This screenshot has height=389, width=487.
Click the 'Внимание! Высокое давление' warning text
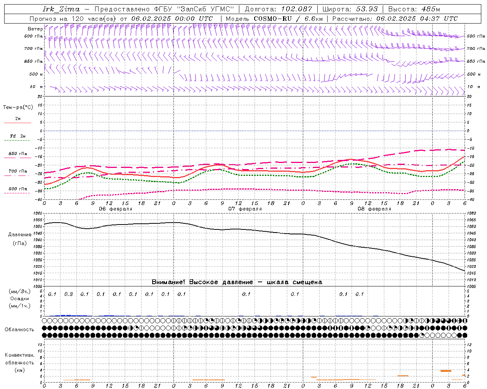click(x=202, y=282)
